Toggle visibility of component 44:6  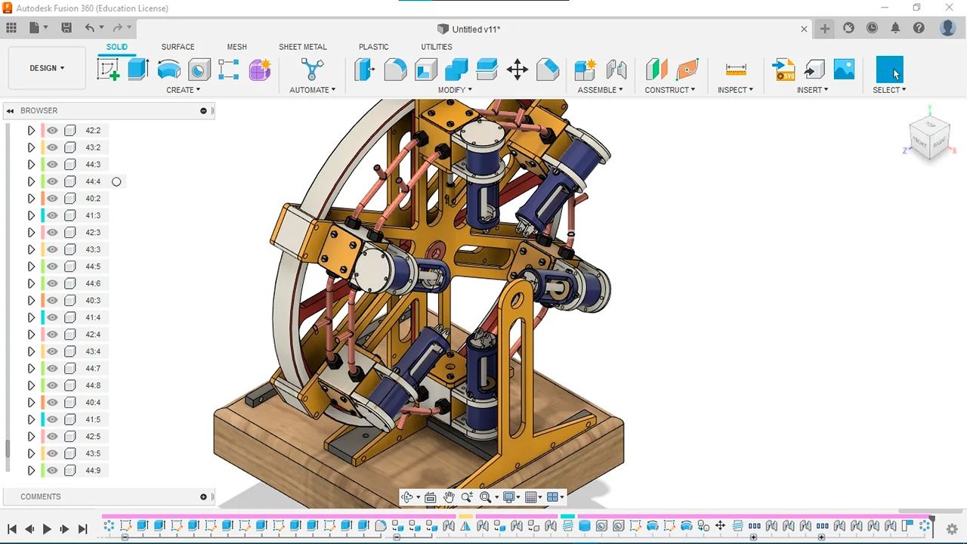point(52,283)
